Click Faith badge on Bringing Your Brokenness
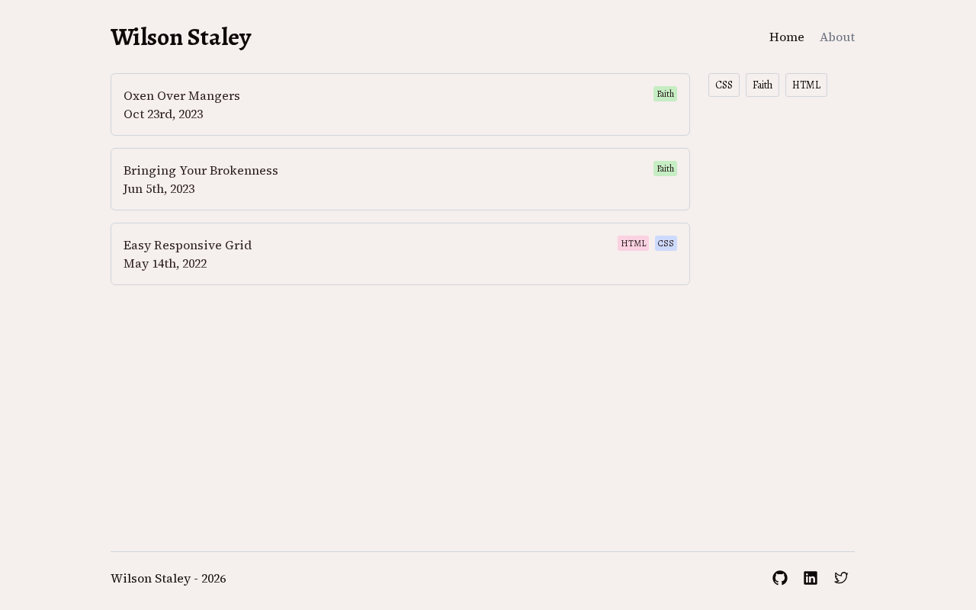 pyautogui.click(x=665, y=169)
